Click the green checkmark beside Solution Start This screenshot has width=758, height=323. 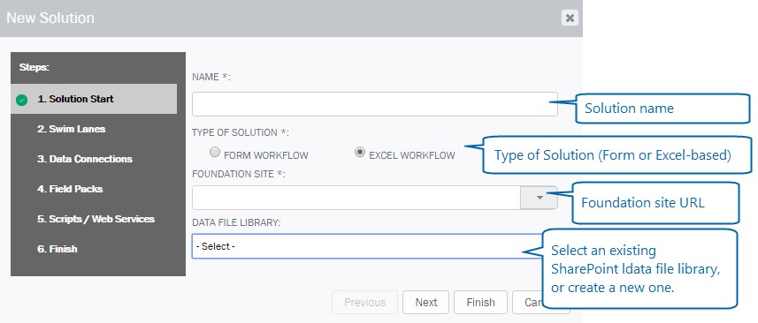[21, 100]
